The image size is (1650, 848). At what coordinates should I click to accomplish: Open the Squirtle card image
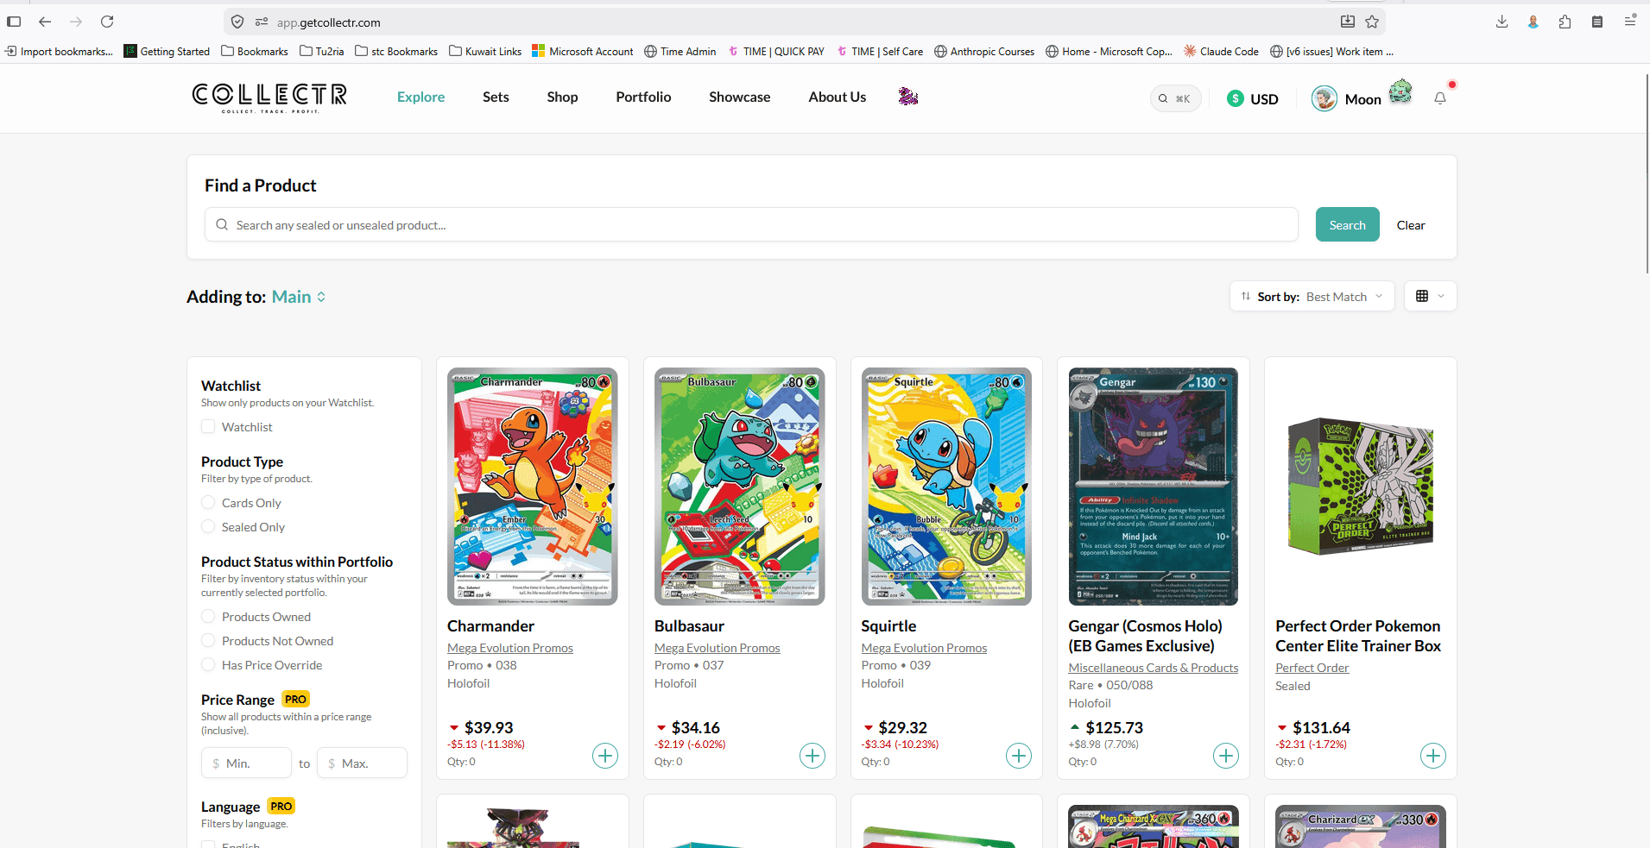point(946,487)
